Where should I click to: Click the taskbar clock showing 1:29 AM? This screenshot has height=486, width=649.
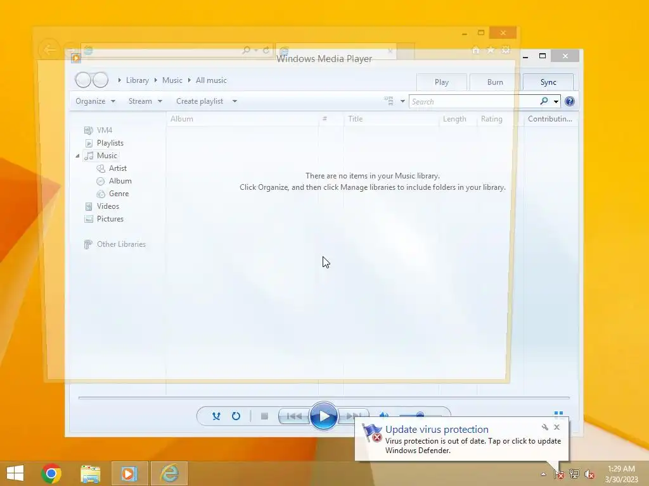point(621,474)
